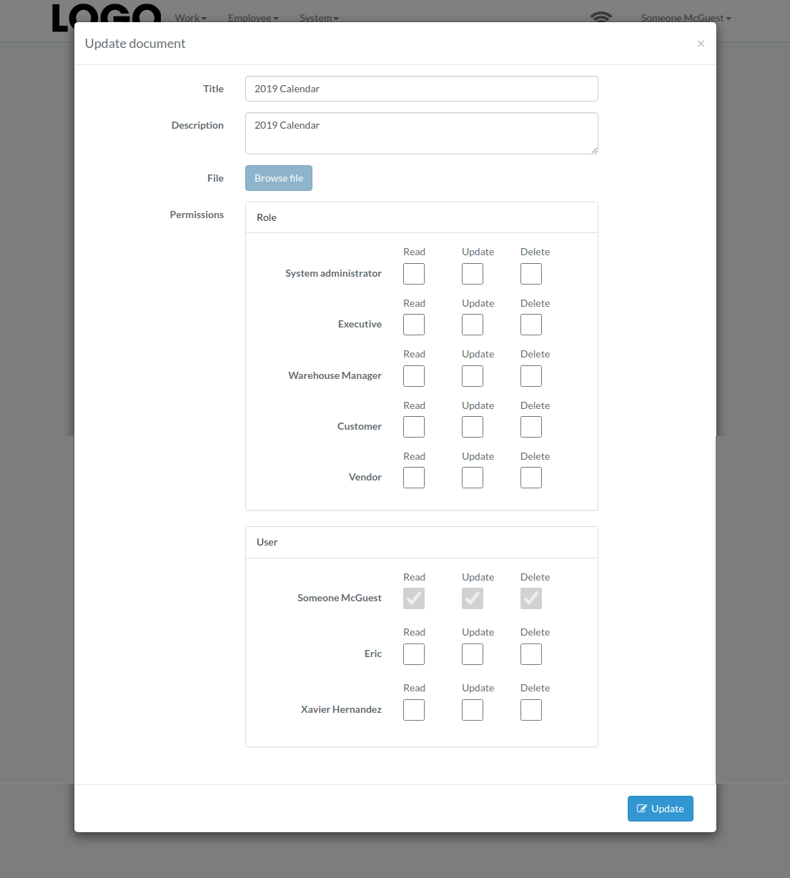Click the Warehouse Manager role label
This screenshot has width=790, height=878.
point(335,375)
